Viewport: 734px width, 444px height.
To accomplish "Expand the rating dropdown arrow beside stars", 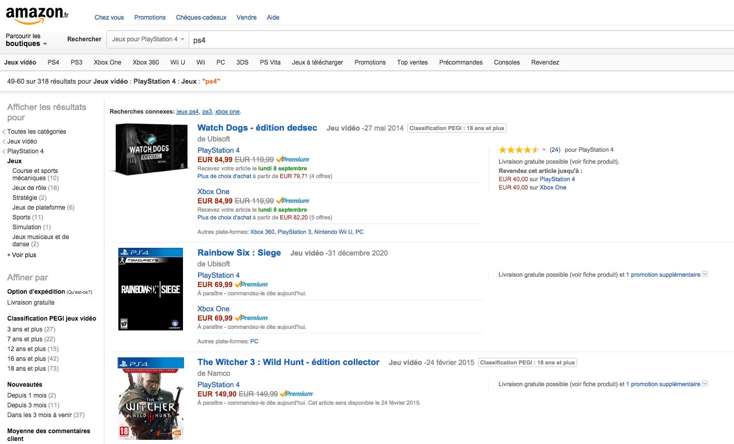I will (544, 150).
